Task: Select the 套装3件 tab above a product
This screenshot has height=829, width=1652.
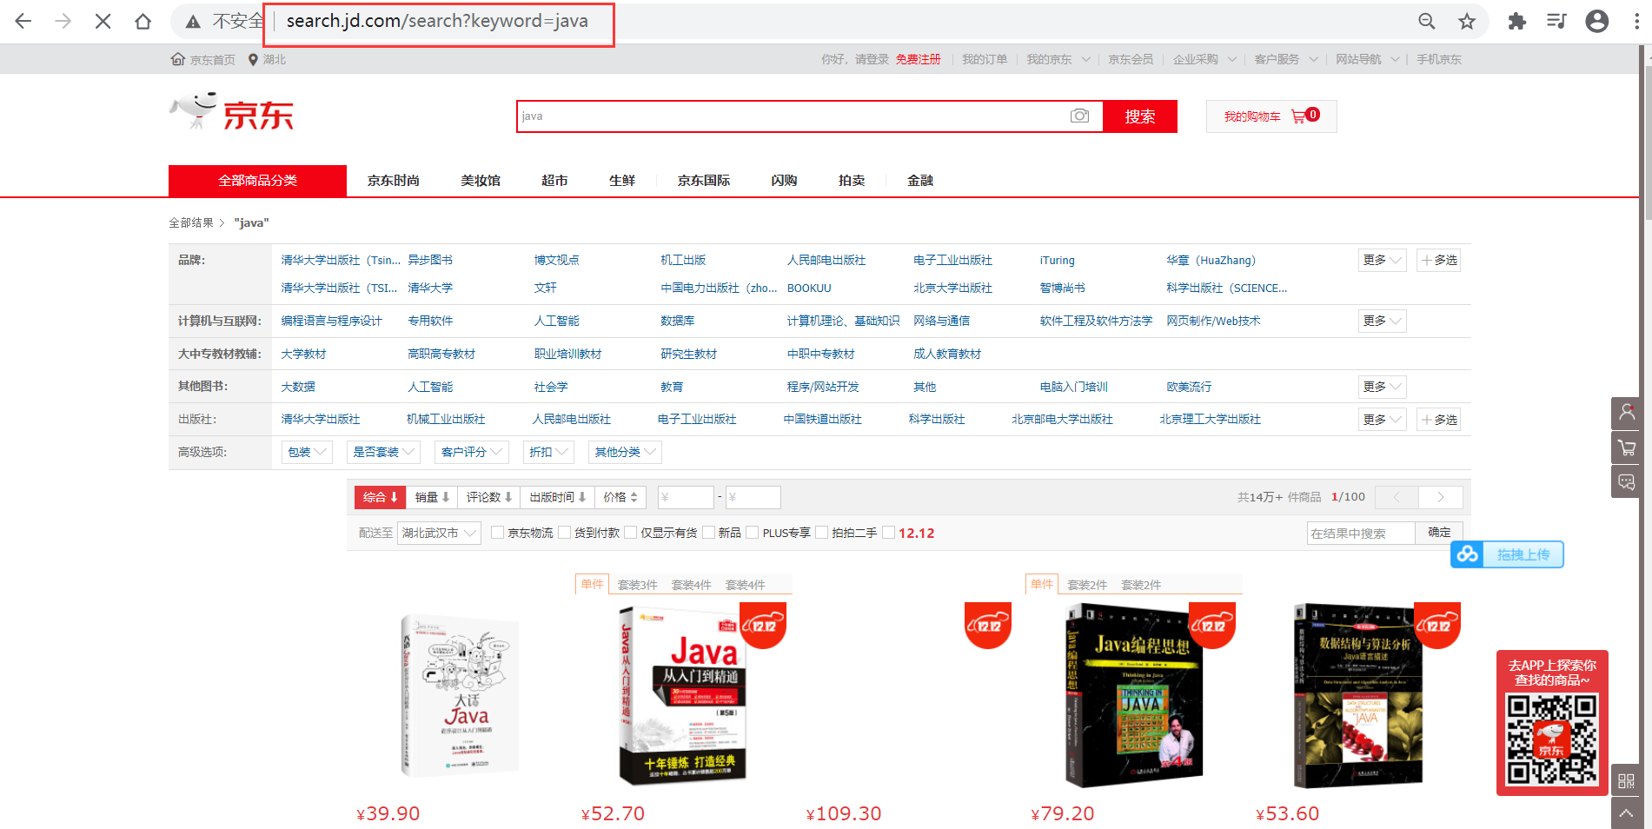Action: 638,584
